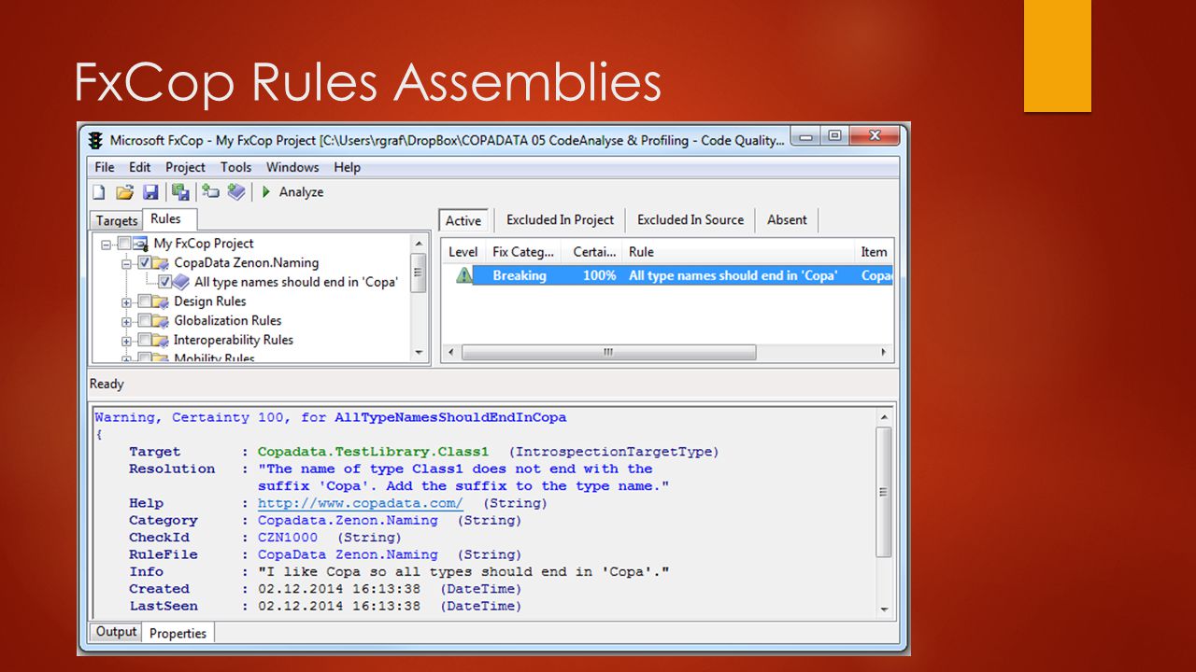The width and height of the screenshot is (1196, 672).
Task: Switch to the Absent tab
Action: click(787, 219)
